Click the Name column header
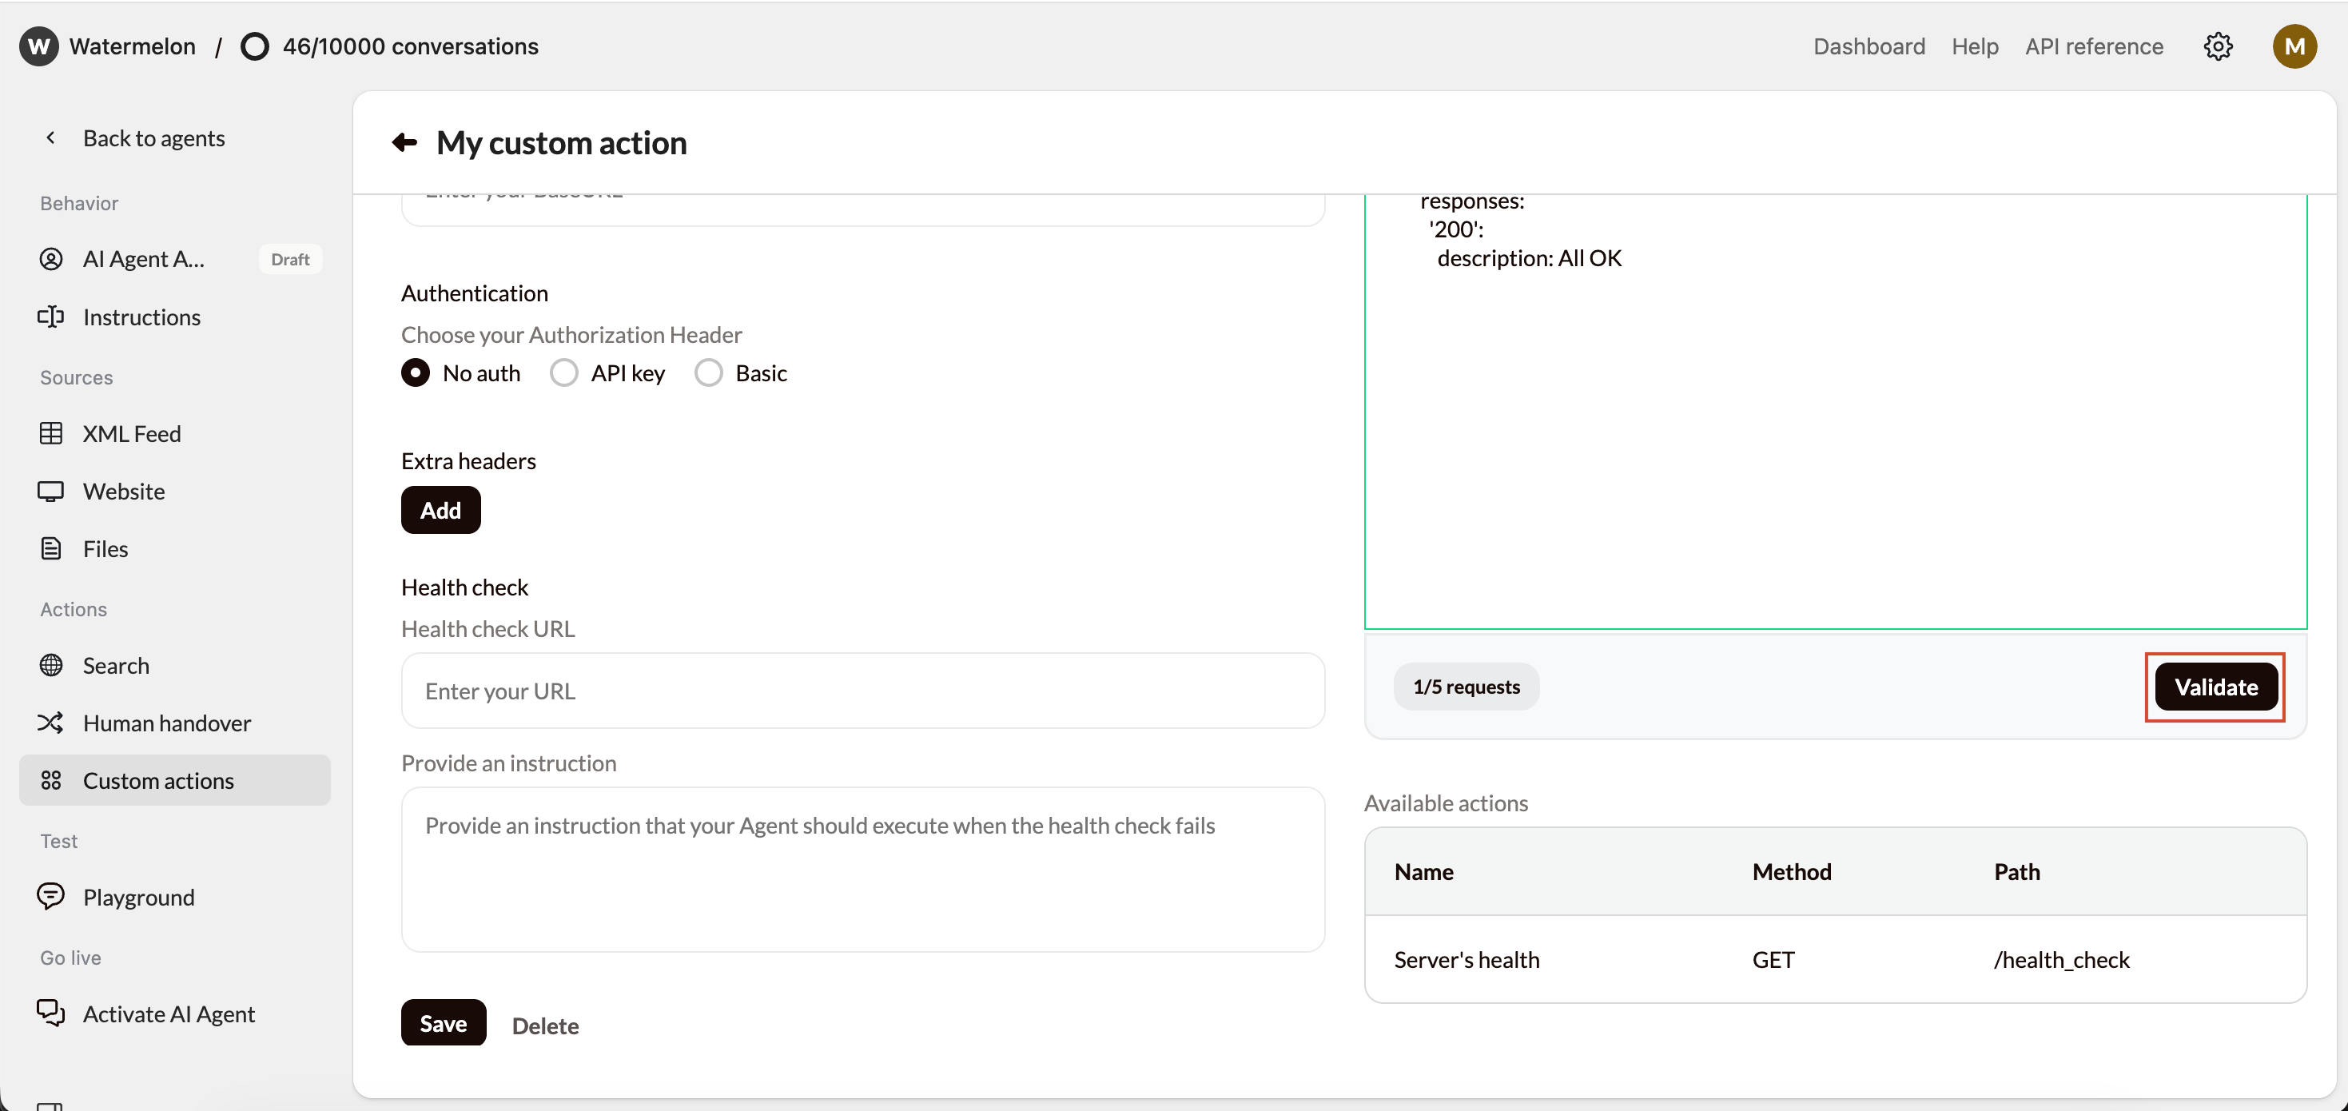2348x1111 pixels. [1424, 872]
